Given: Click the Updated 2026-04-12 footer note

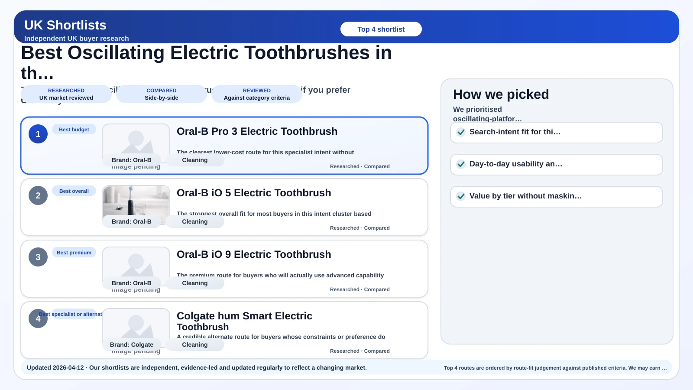Looking at the screenshot, I should tap(197, 367).
